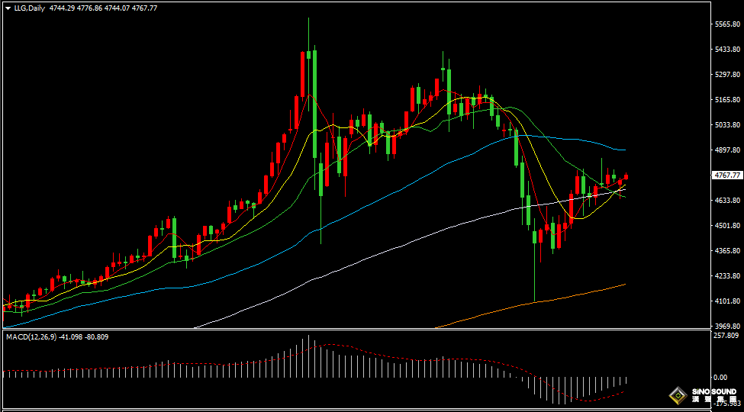Click the 0.00 MACD zero level label
This screenshot has height=412, width=744.
[x=720, y=377]
